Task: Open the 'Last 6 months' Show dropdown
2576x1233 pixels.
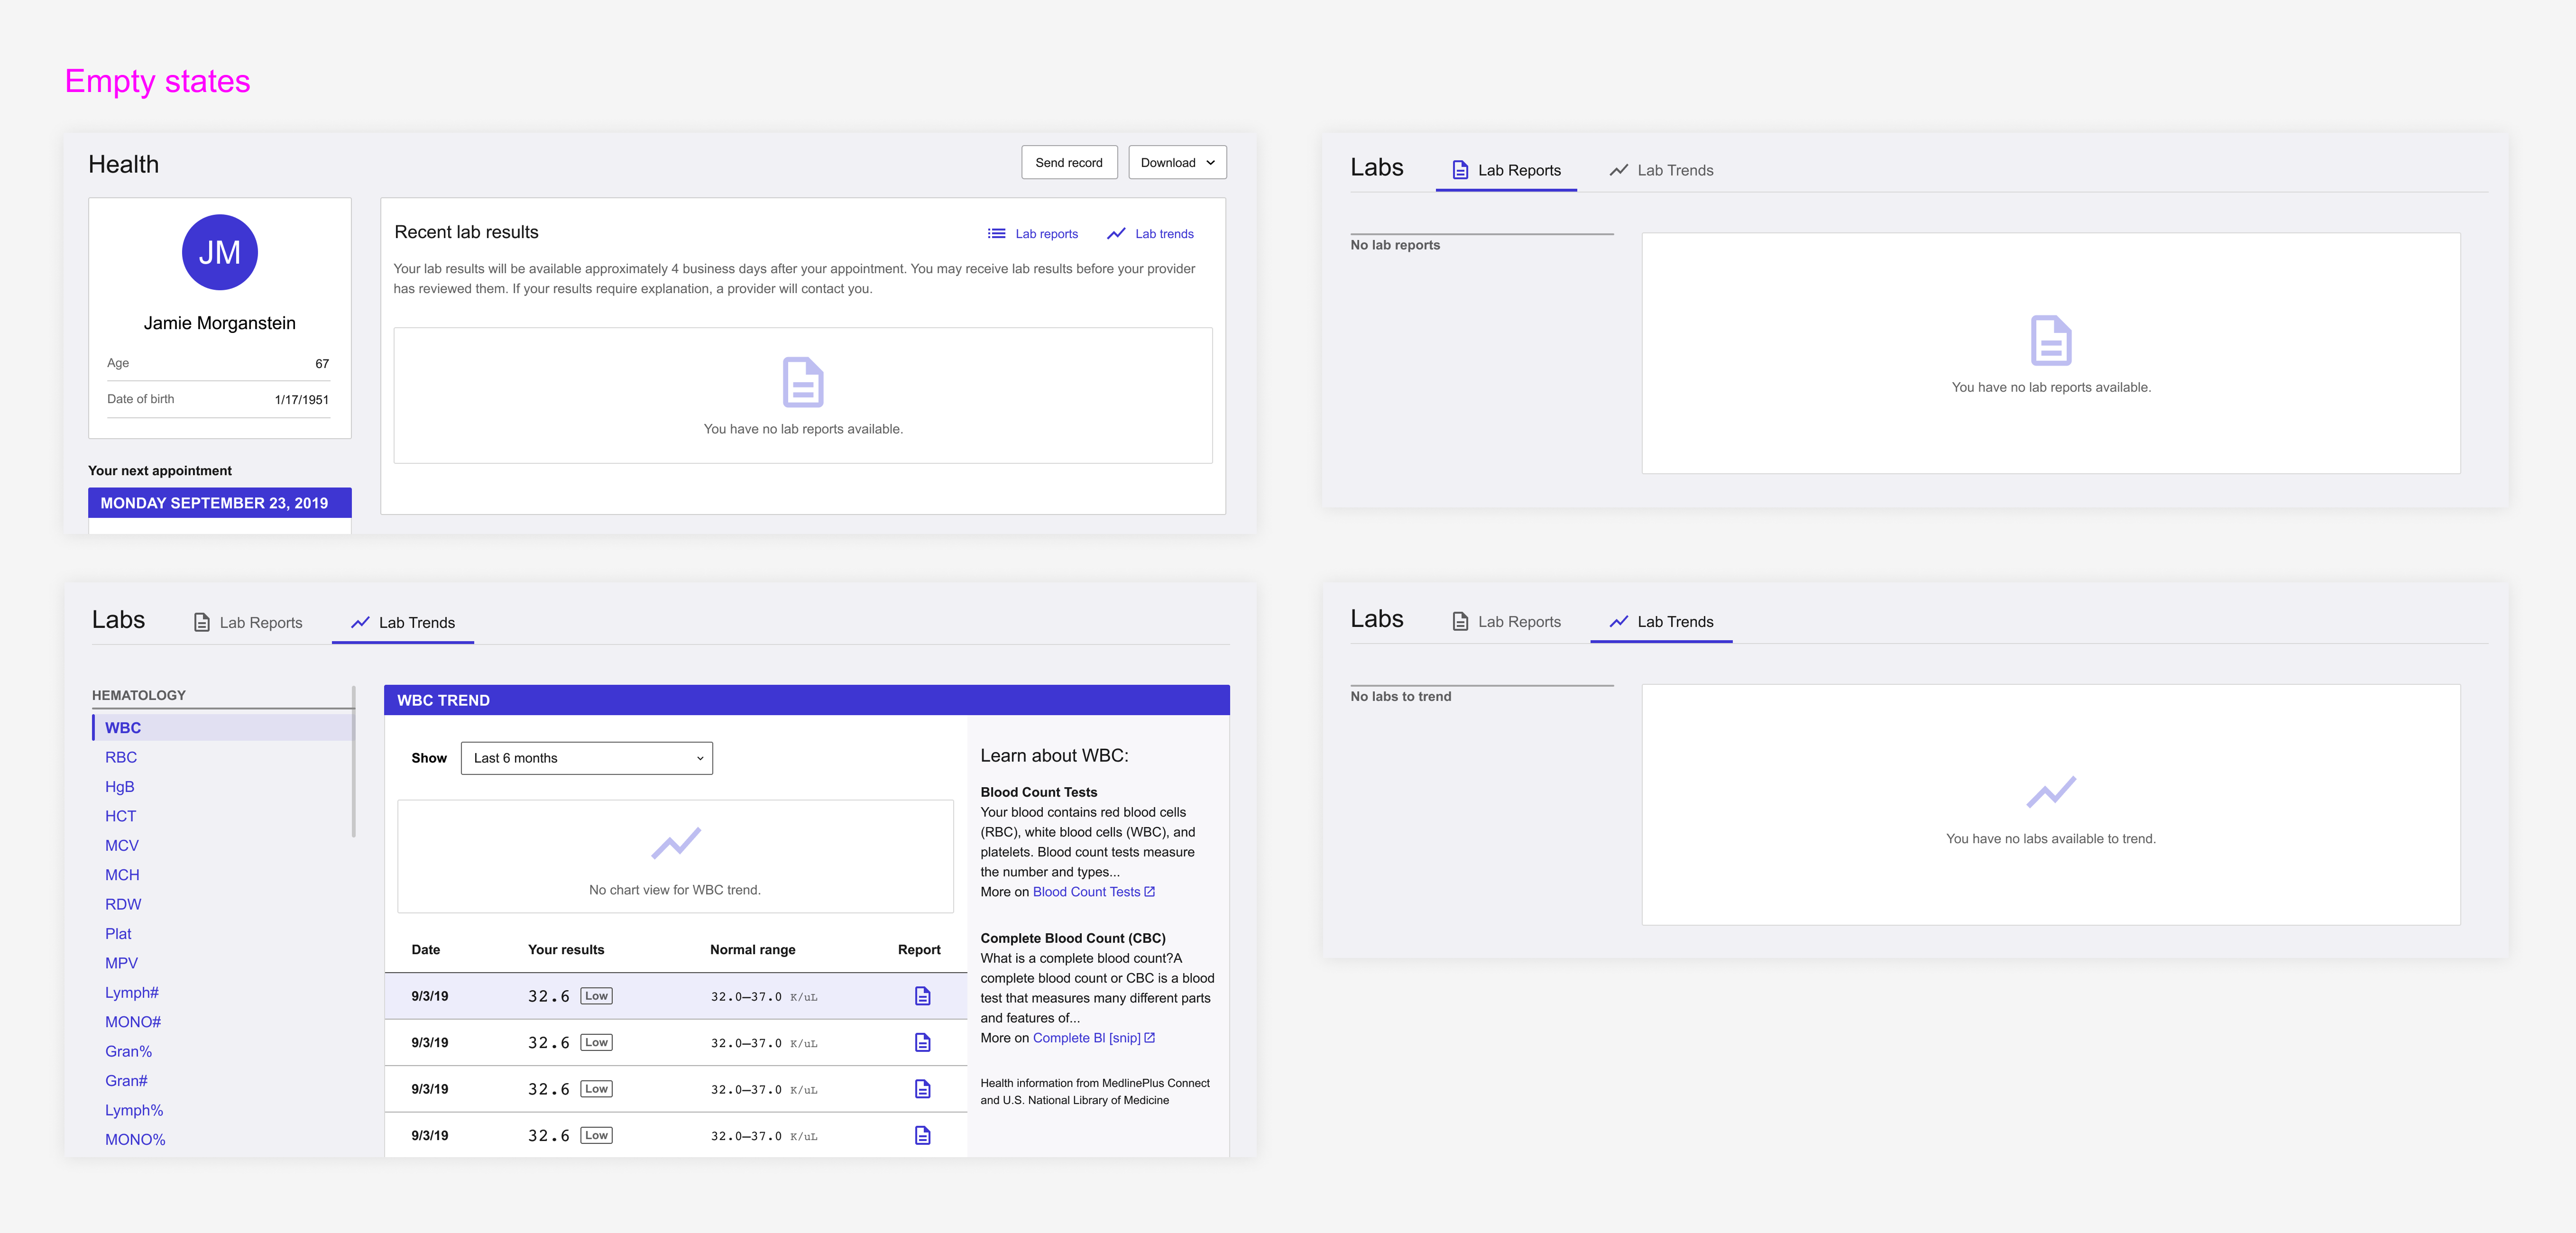Action: (x=587, y=758)
